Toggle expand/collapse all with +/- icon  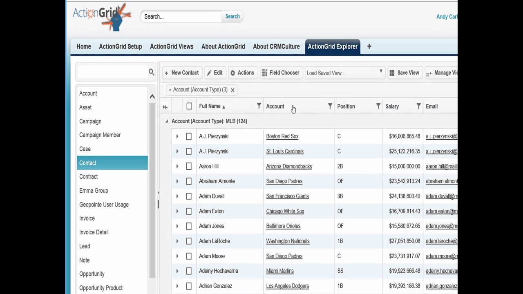(x=165, y=107)
